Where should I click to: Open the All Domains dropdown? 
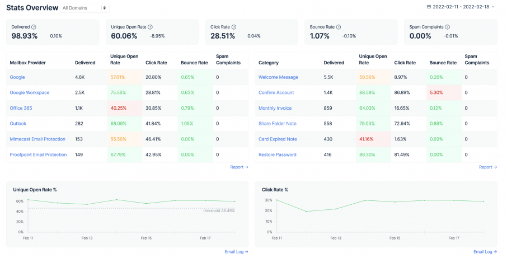86,8
